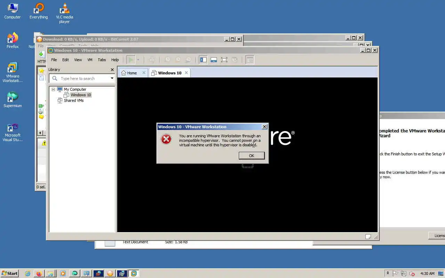Launch Internet Explorer from taskbar
Viewport: 445px width, 278px height.
pyautogui.click(x=27, y=273)
